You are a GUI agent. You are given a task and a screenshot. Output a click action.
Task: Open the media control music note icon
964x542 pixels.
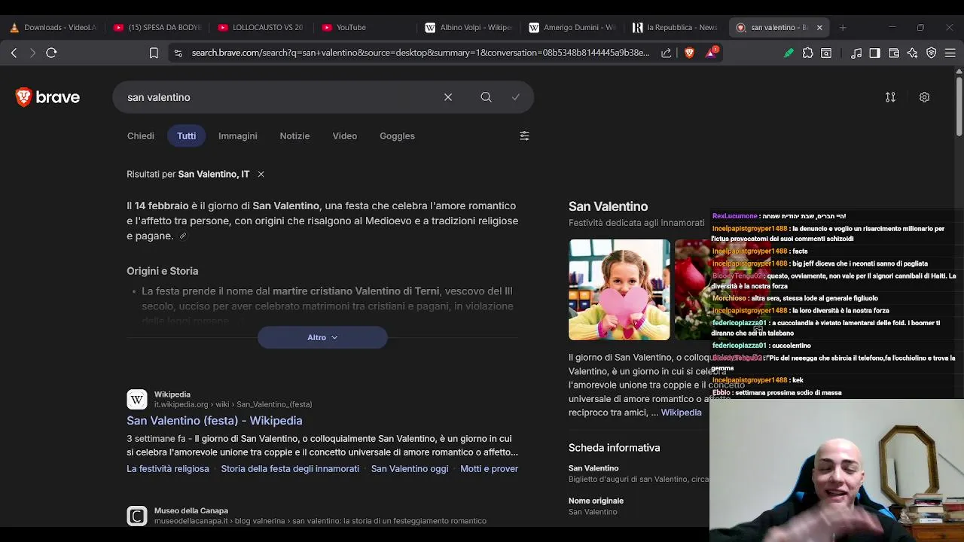point(856,53)
